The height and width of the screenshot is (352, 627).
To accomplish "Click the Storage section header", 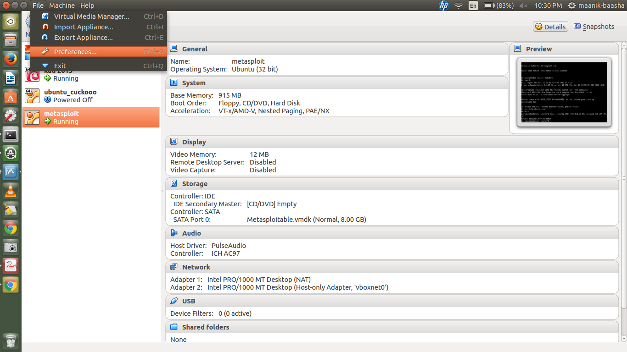I will (392, 184).
